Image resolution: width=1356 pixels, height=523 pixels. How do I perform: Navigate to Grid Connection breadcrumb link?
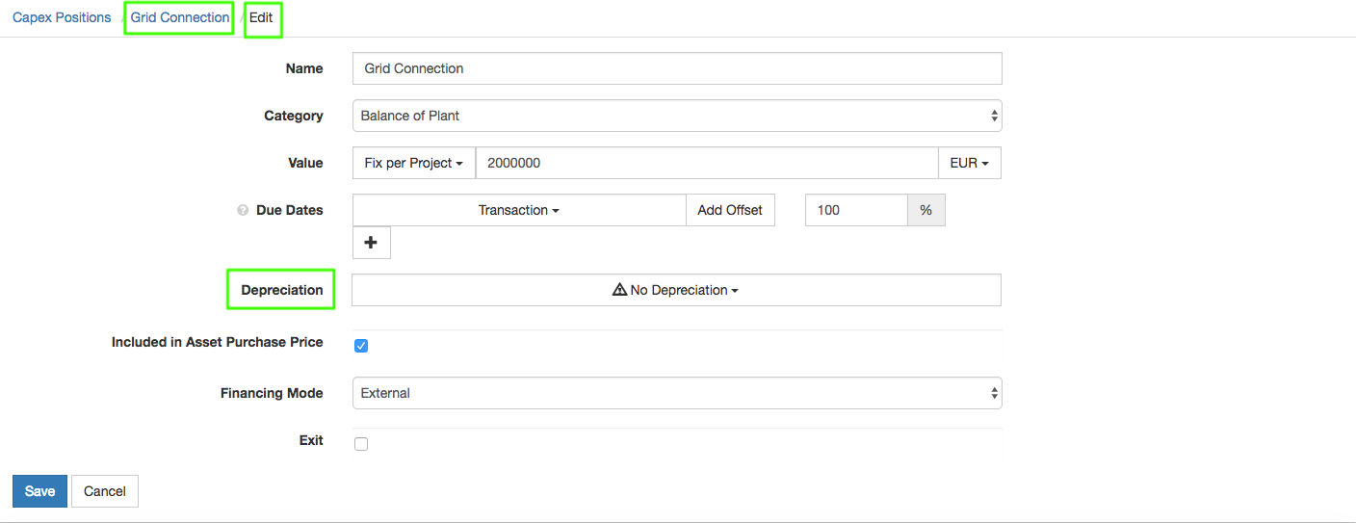[x=180, y=17]
